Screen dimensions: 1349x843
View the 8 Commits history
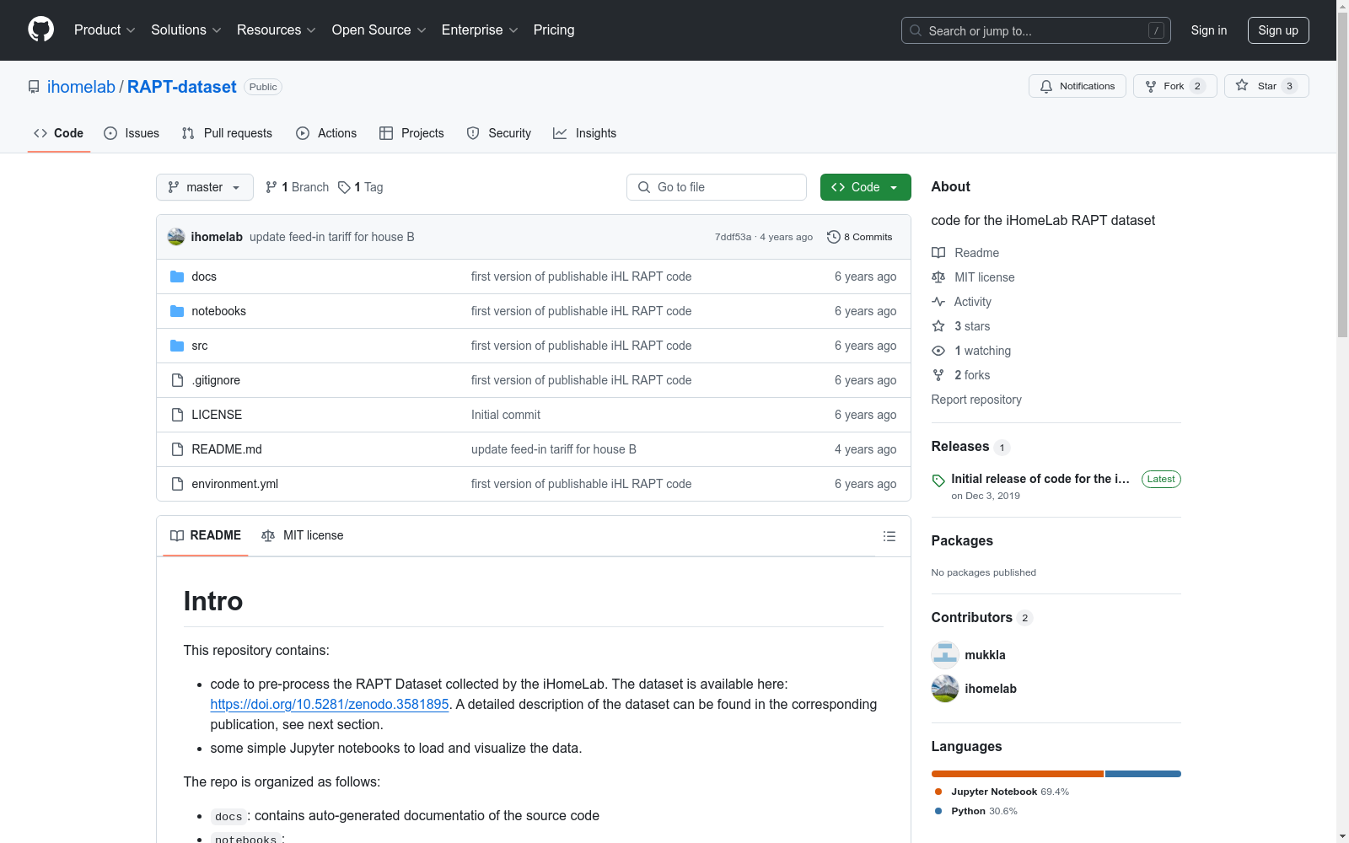860,237
